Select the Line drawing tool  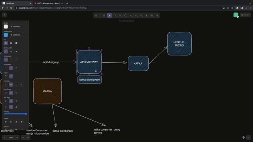[x=136, y=15]
